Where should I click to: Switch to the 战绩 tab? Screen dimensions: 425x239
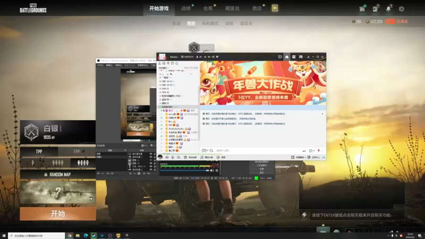coord(186,8)
